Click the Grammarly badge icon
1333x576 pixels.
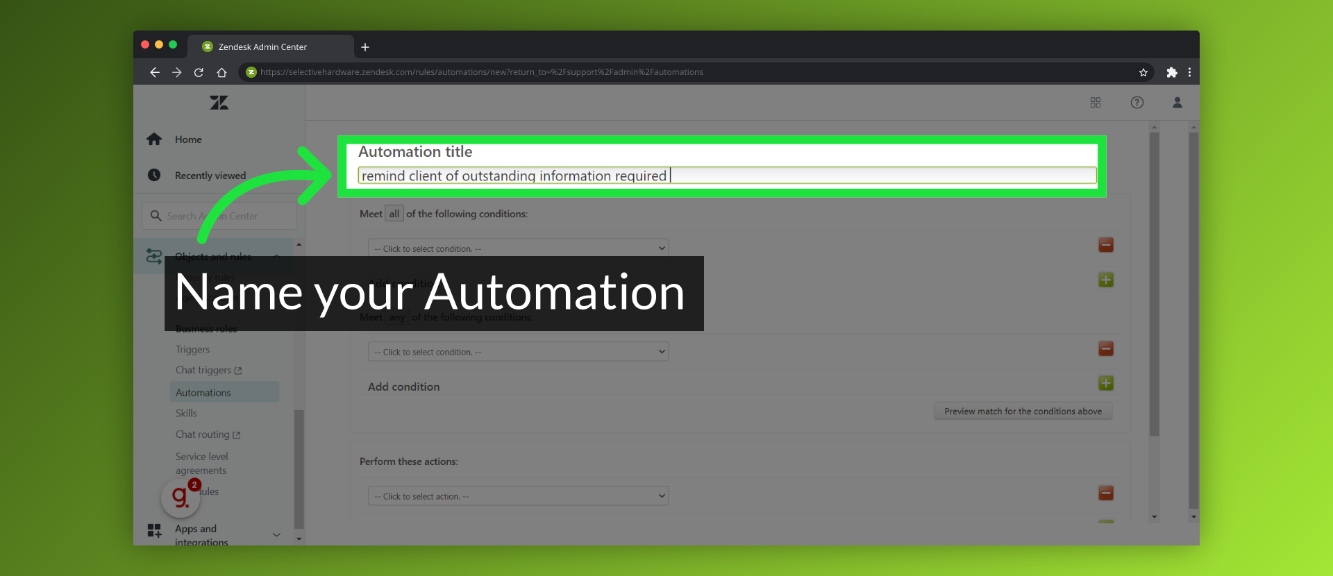181,497
